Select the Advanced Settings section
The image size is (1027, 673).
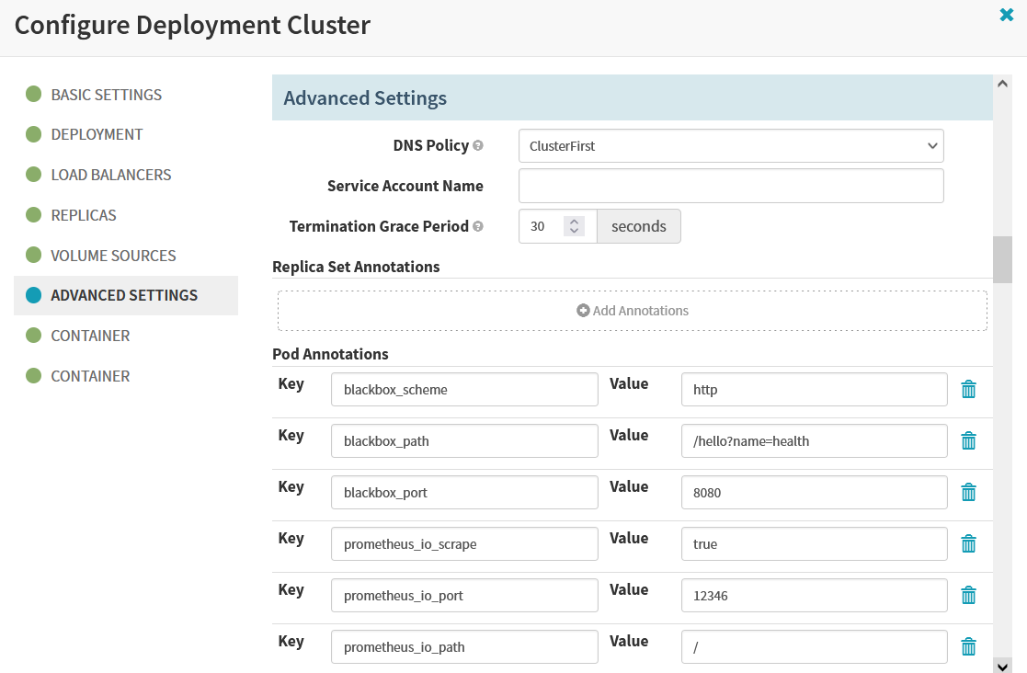pyautogui.click(x=126, y=295)
